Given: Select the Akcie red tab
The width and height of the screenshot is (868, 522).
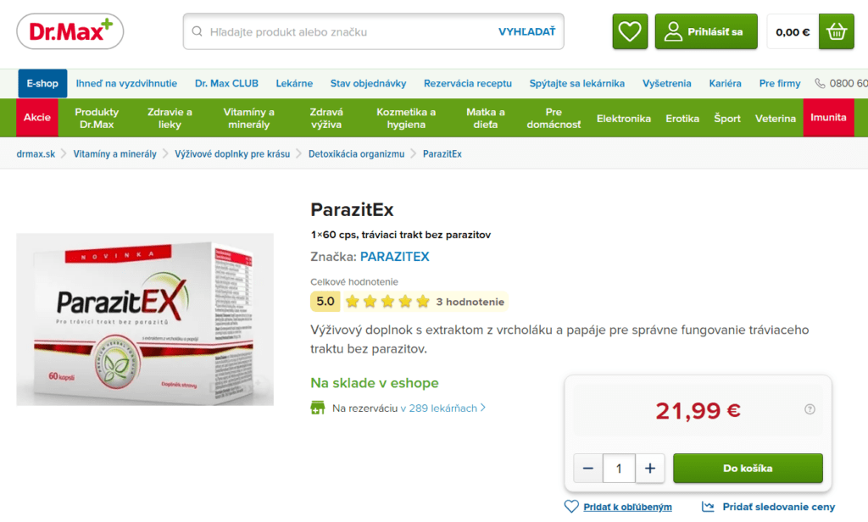Looking at the screenshot, I should click(37, 117).
